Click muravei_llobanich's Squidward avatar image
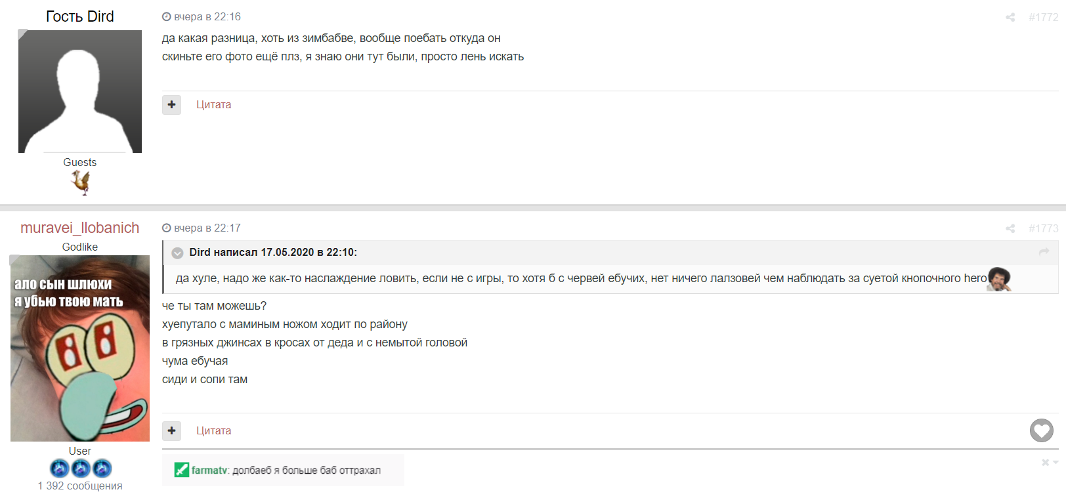Image resolution: width=1066 pixels, height=498 pixels. [x=80, y=348]
